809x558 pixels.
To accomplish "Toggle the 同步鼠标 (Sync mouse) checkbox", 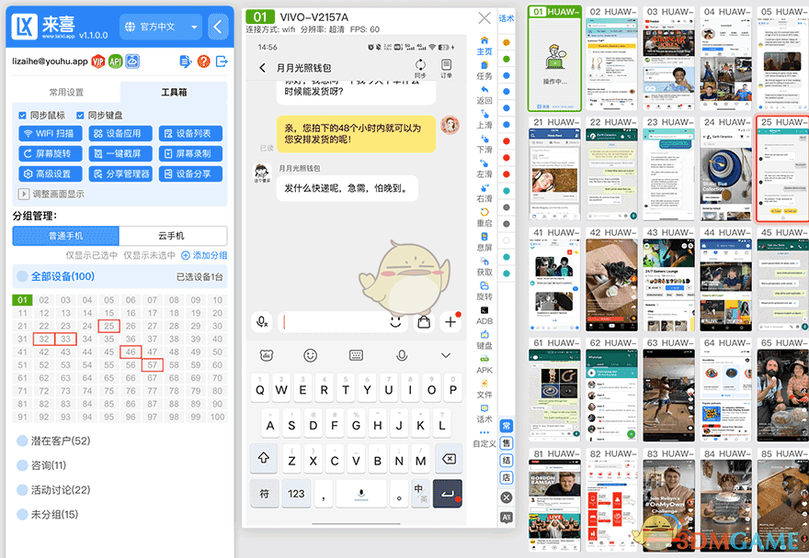I will tap(22, 115).
